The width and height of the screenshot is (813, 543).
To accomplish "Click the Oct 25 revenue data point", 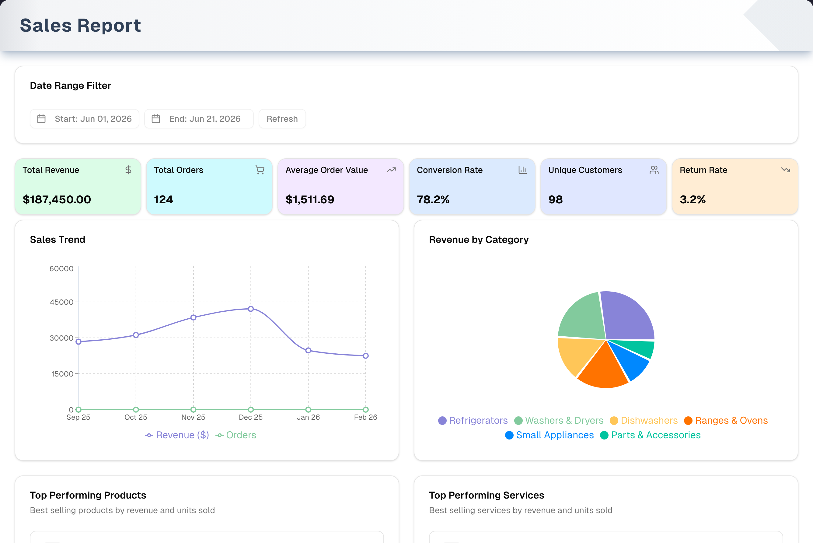I will [x=136, y=335].
